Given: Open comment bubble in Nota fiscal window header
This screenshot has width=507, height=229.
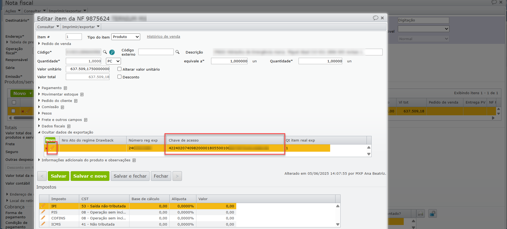Looking at the screenshot, I should [494, 2].
